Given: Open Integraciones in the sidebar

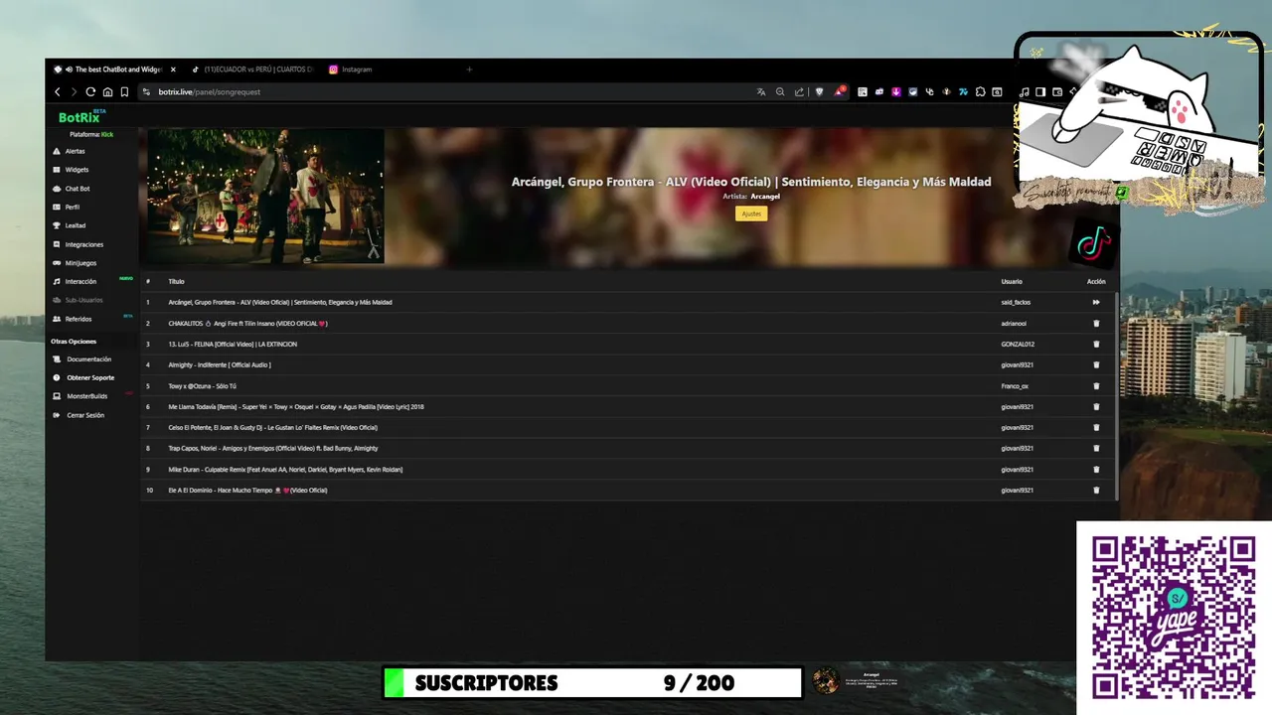Looking at the screenshot, I should pyautogui.click(x=83, y=244).
